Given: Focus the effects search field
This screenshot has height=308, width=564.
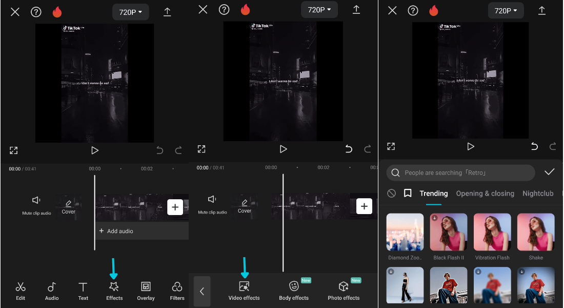Looking at the screenshot, I should [x=460, y=173].
